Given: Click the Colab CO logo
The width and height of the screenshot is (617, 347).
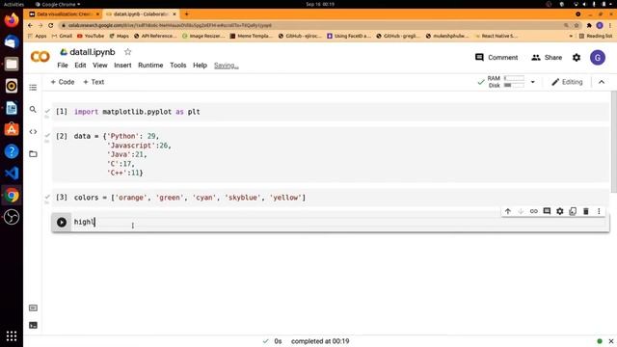Looking at the screenshot, I should click(40, 57).
